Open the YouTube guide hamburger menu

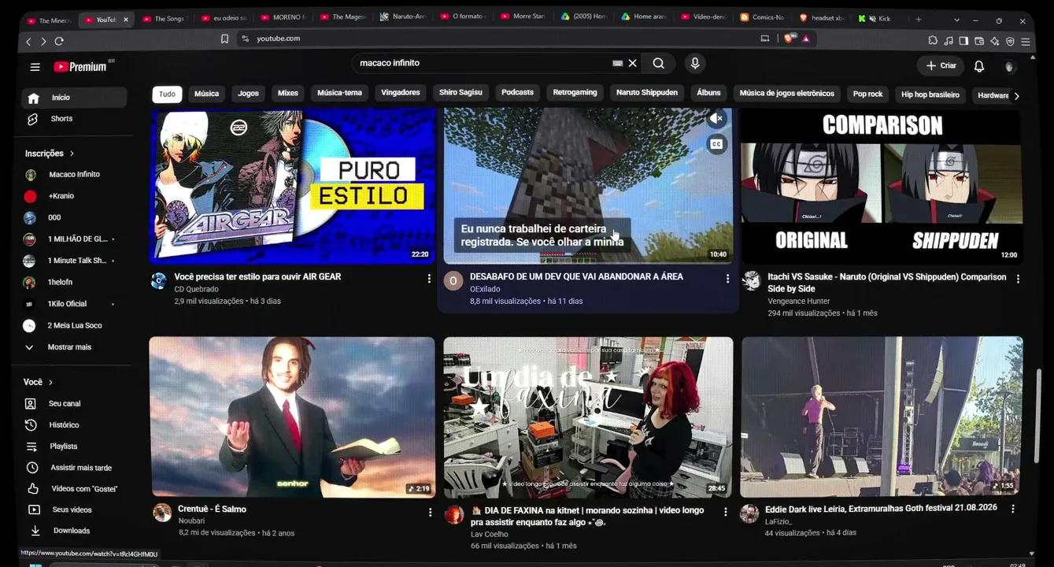tap(35, 67)
